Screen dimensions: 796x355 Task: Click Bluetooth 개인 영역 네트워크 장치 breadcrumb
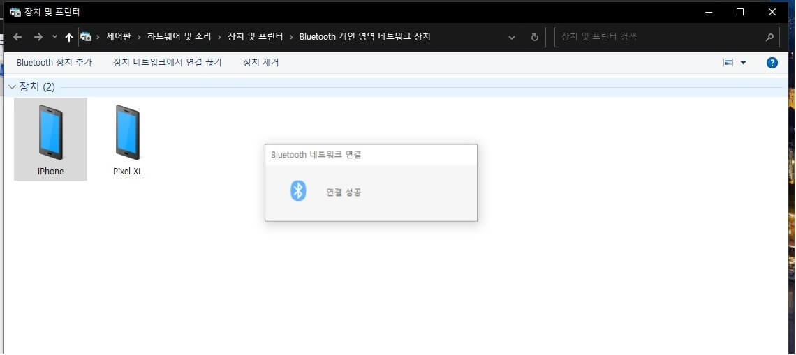(365, 36)
